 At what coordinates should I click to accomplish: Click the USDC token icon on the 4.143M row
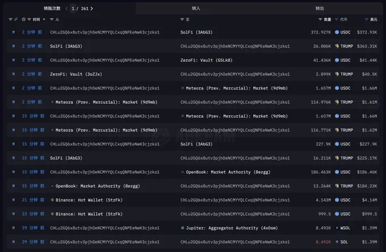337,200
